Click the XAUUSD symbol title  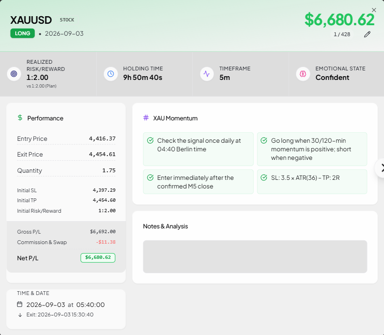(31, 20)
